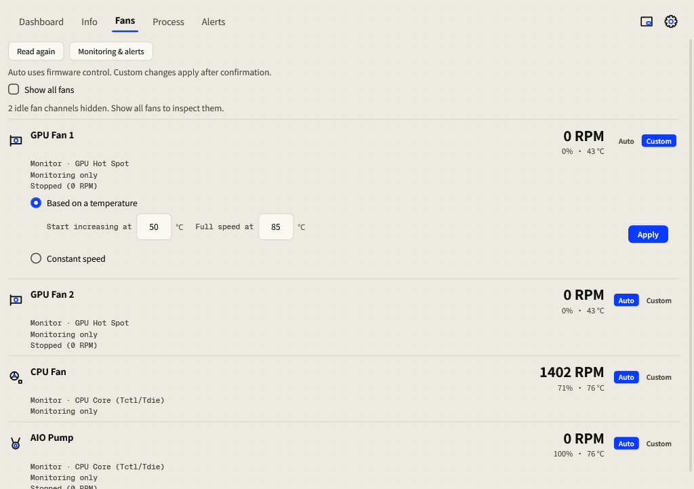Go to the Process tab

click(x=168, y=22)
